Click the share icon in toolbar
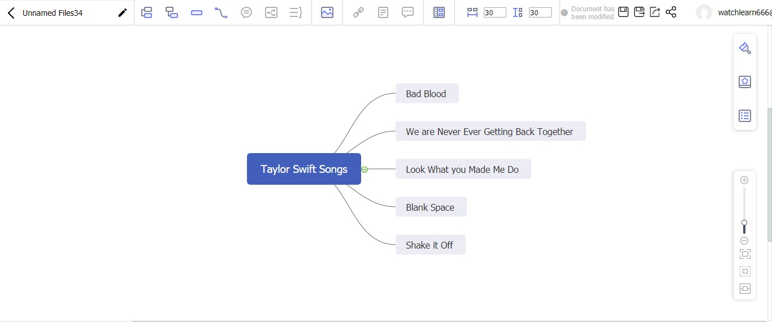772x322 pixels. (x=671, y=12)
